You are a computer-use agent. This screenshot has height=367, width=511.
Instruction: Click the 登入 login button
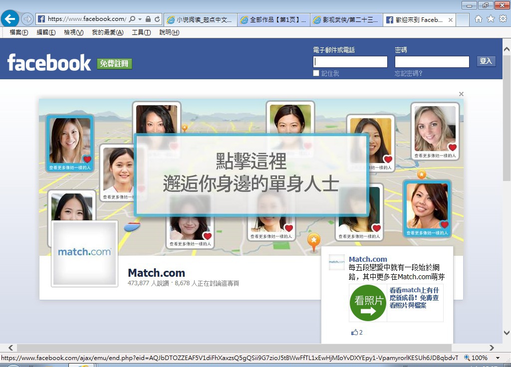click(x=486, y=61)
